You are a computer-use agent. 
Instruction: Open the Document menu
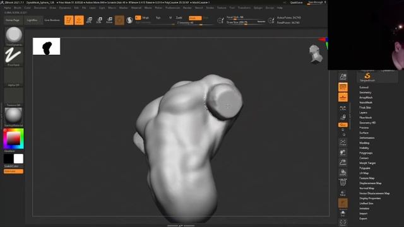(x=40, y=8)
